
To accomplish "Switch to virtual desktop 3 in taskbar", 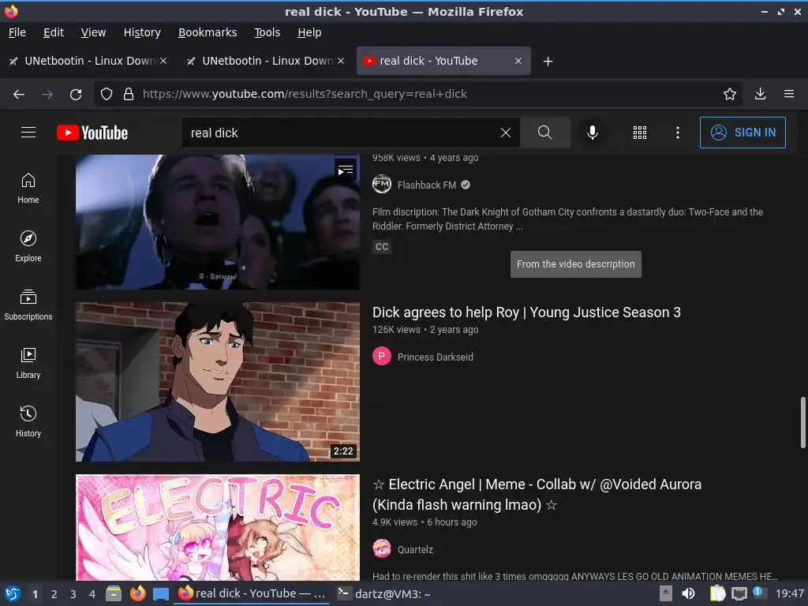I will click(x=73, y=594).
